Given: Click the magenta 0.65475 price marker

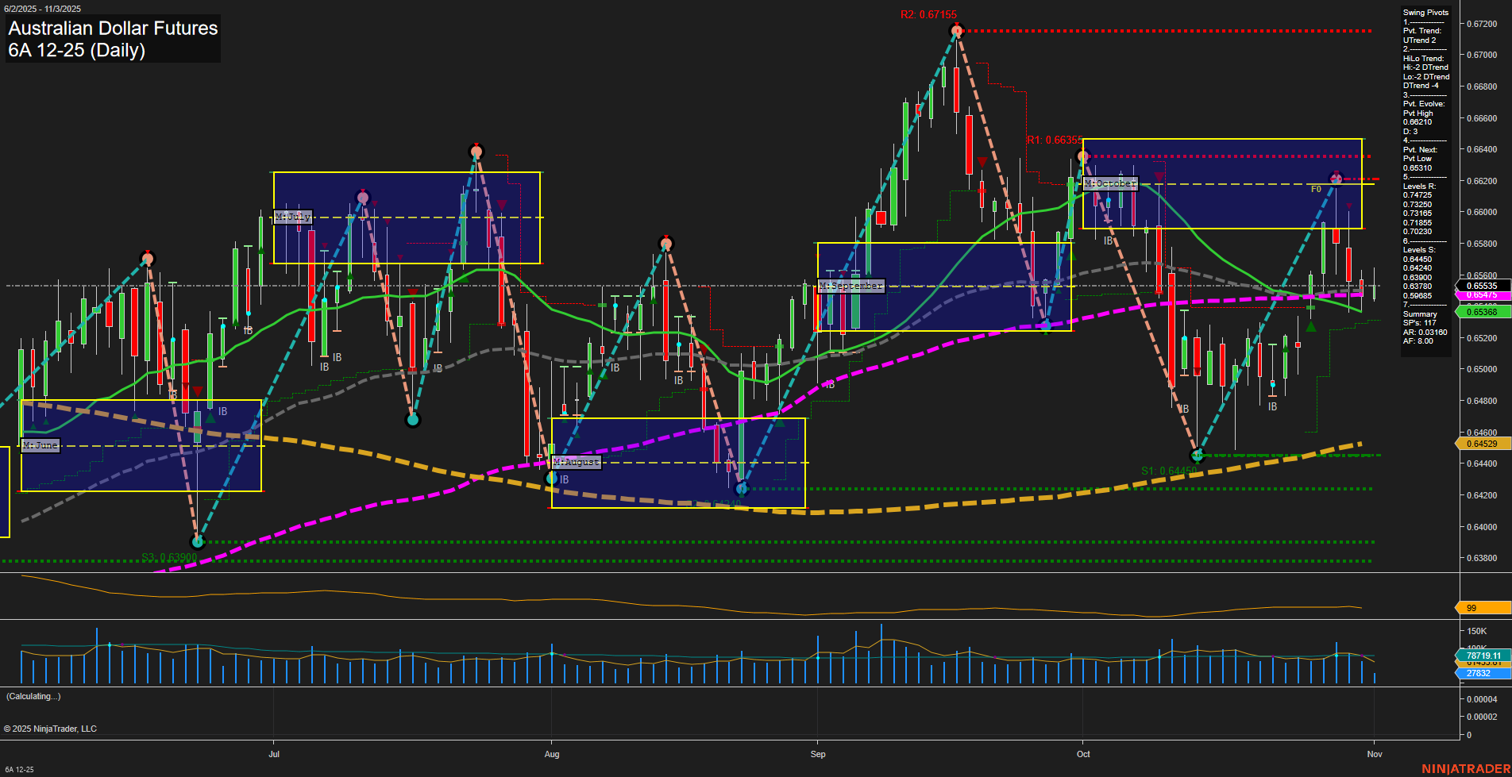Looking at the screenshot, I should [x=1482, y=295].
